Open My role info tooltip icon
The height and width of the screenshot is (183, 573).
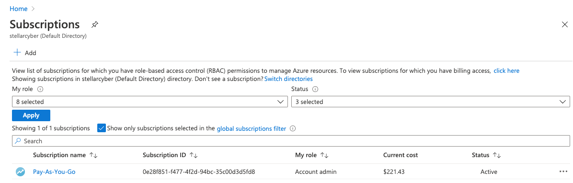[x=40, y=89]
